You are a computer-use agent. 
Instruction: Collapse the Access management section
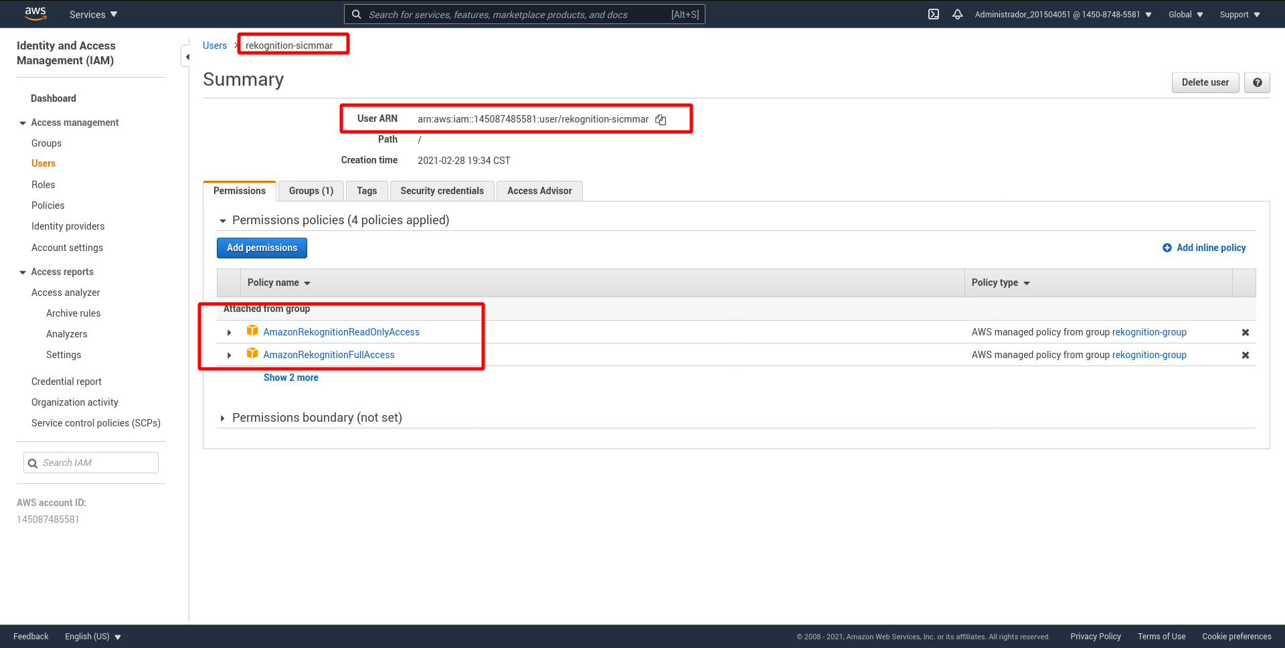click(23, 123)
